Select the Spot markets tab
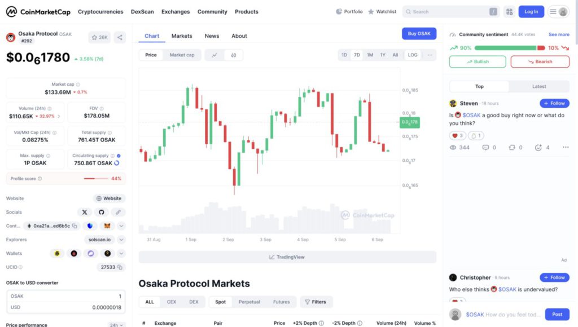 coord(220,302)
